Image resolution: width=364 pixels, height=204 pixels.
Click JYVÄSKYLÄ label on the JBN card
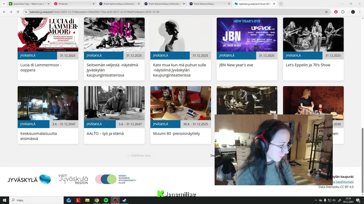click(x=227, y=56)
